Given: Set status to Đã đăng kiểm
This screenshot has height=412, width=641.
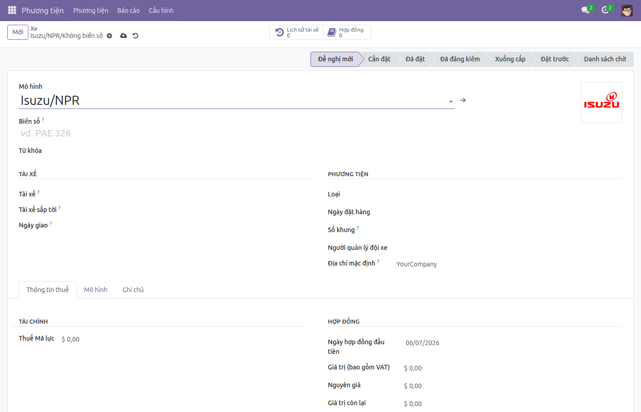Looking at the screenshot, I should (460, 59).
